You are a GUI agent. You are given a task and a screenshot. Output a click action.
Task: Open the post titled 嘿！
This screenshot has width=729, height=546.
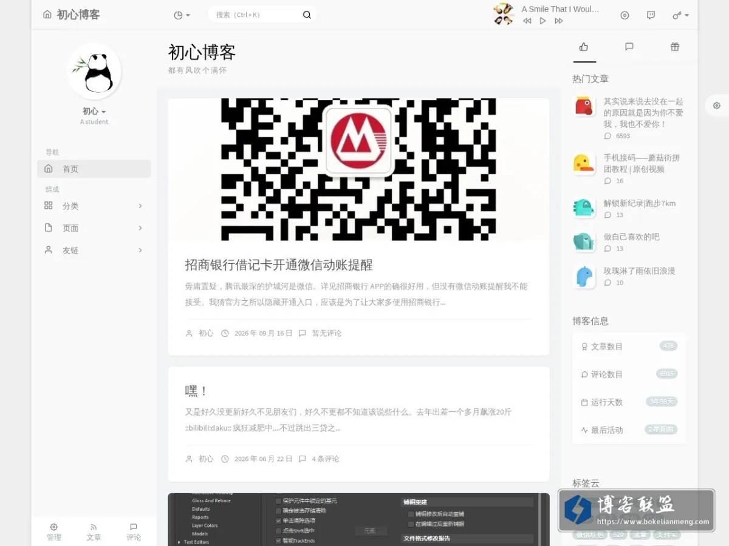pos(197,391)
